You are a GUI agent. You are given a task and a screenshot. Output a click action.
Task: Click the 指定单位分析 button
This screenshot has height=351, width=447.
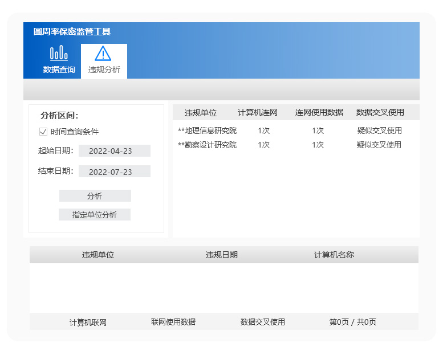point(95,214)
